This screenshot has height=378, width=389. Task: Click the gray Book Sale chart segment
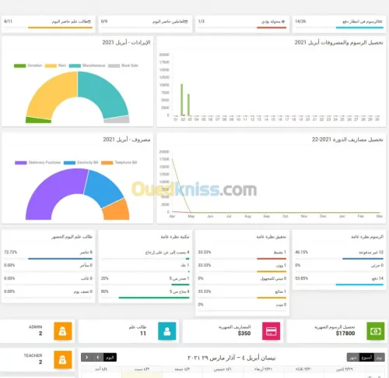(117, 120)
